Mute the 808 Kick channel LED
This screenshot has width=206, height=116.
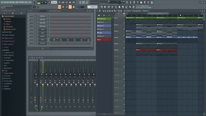29,16
